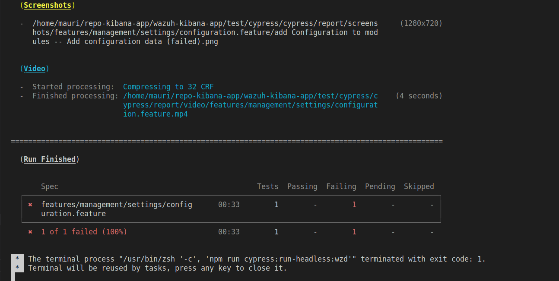Click the failed screenshot .png file path

203,32
